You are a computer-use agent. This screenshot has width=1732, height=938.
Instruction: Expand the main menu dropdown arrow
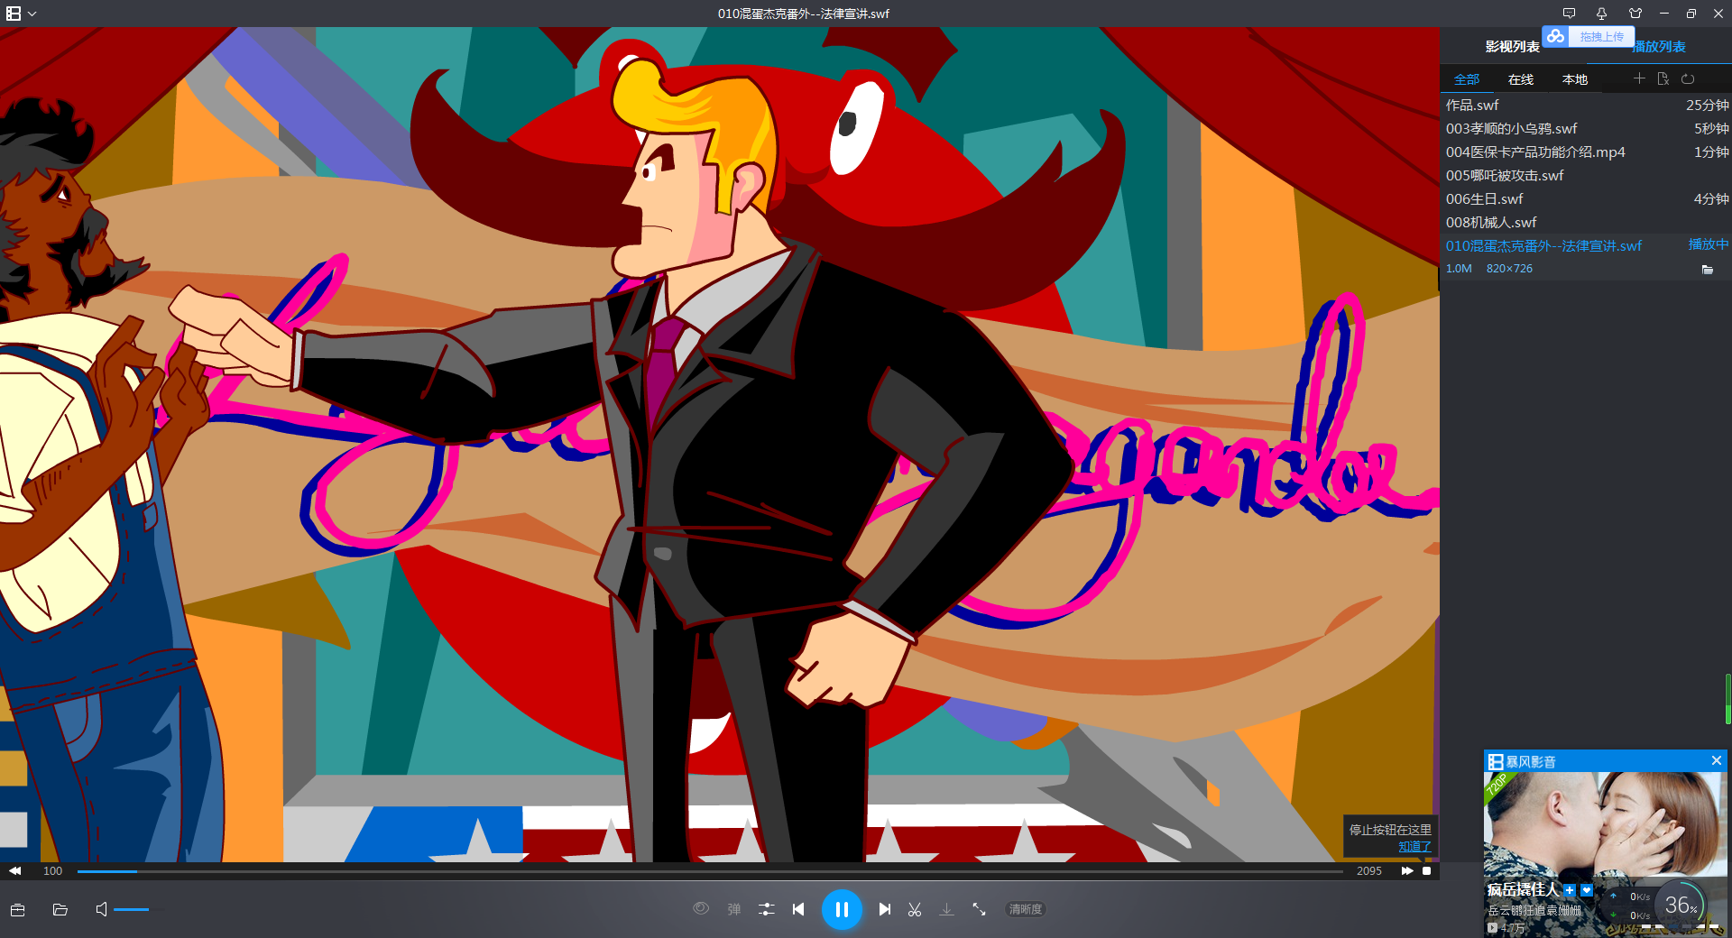tap(32, 14)
